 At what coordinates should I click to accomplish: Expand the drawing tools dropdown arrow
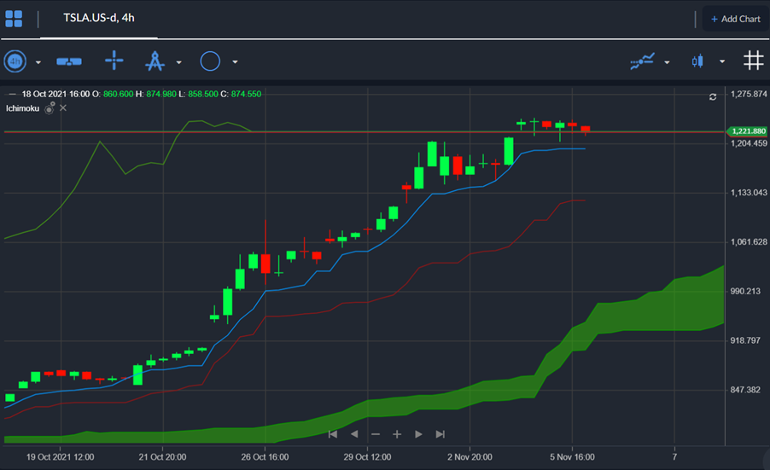click(178, 62)
